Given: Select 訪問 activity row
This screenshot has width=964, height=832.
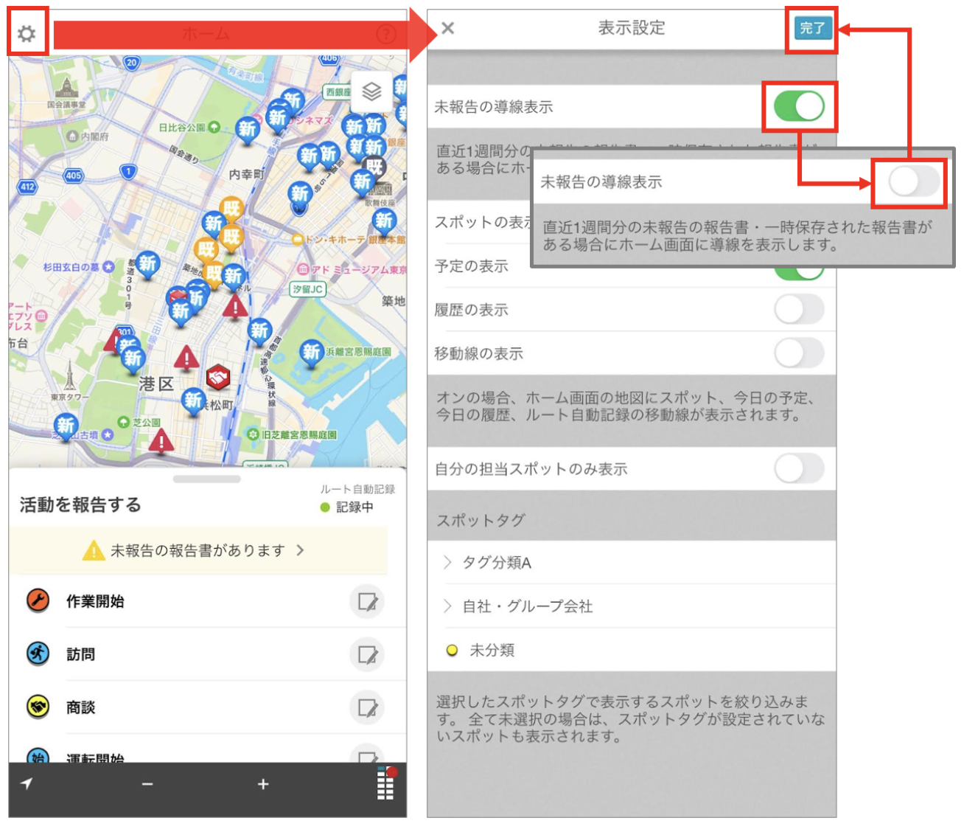Looking at the screenshot, I should (x=208, y=654).
